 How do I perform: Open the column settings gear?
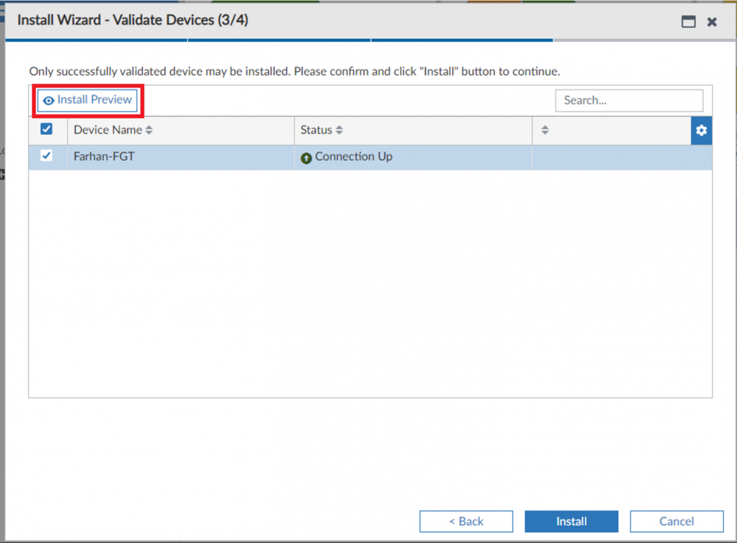702,131
